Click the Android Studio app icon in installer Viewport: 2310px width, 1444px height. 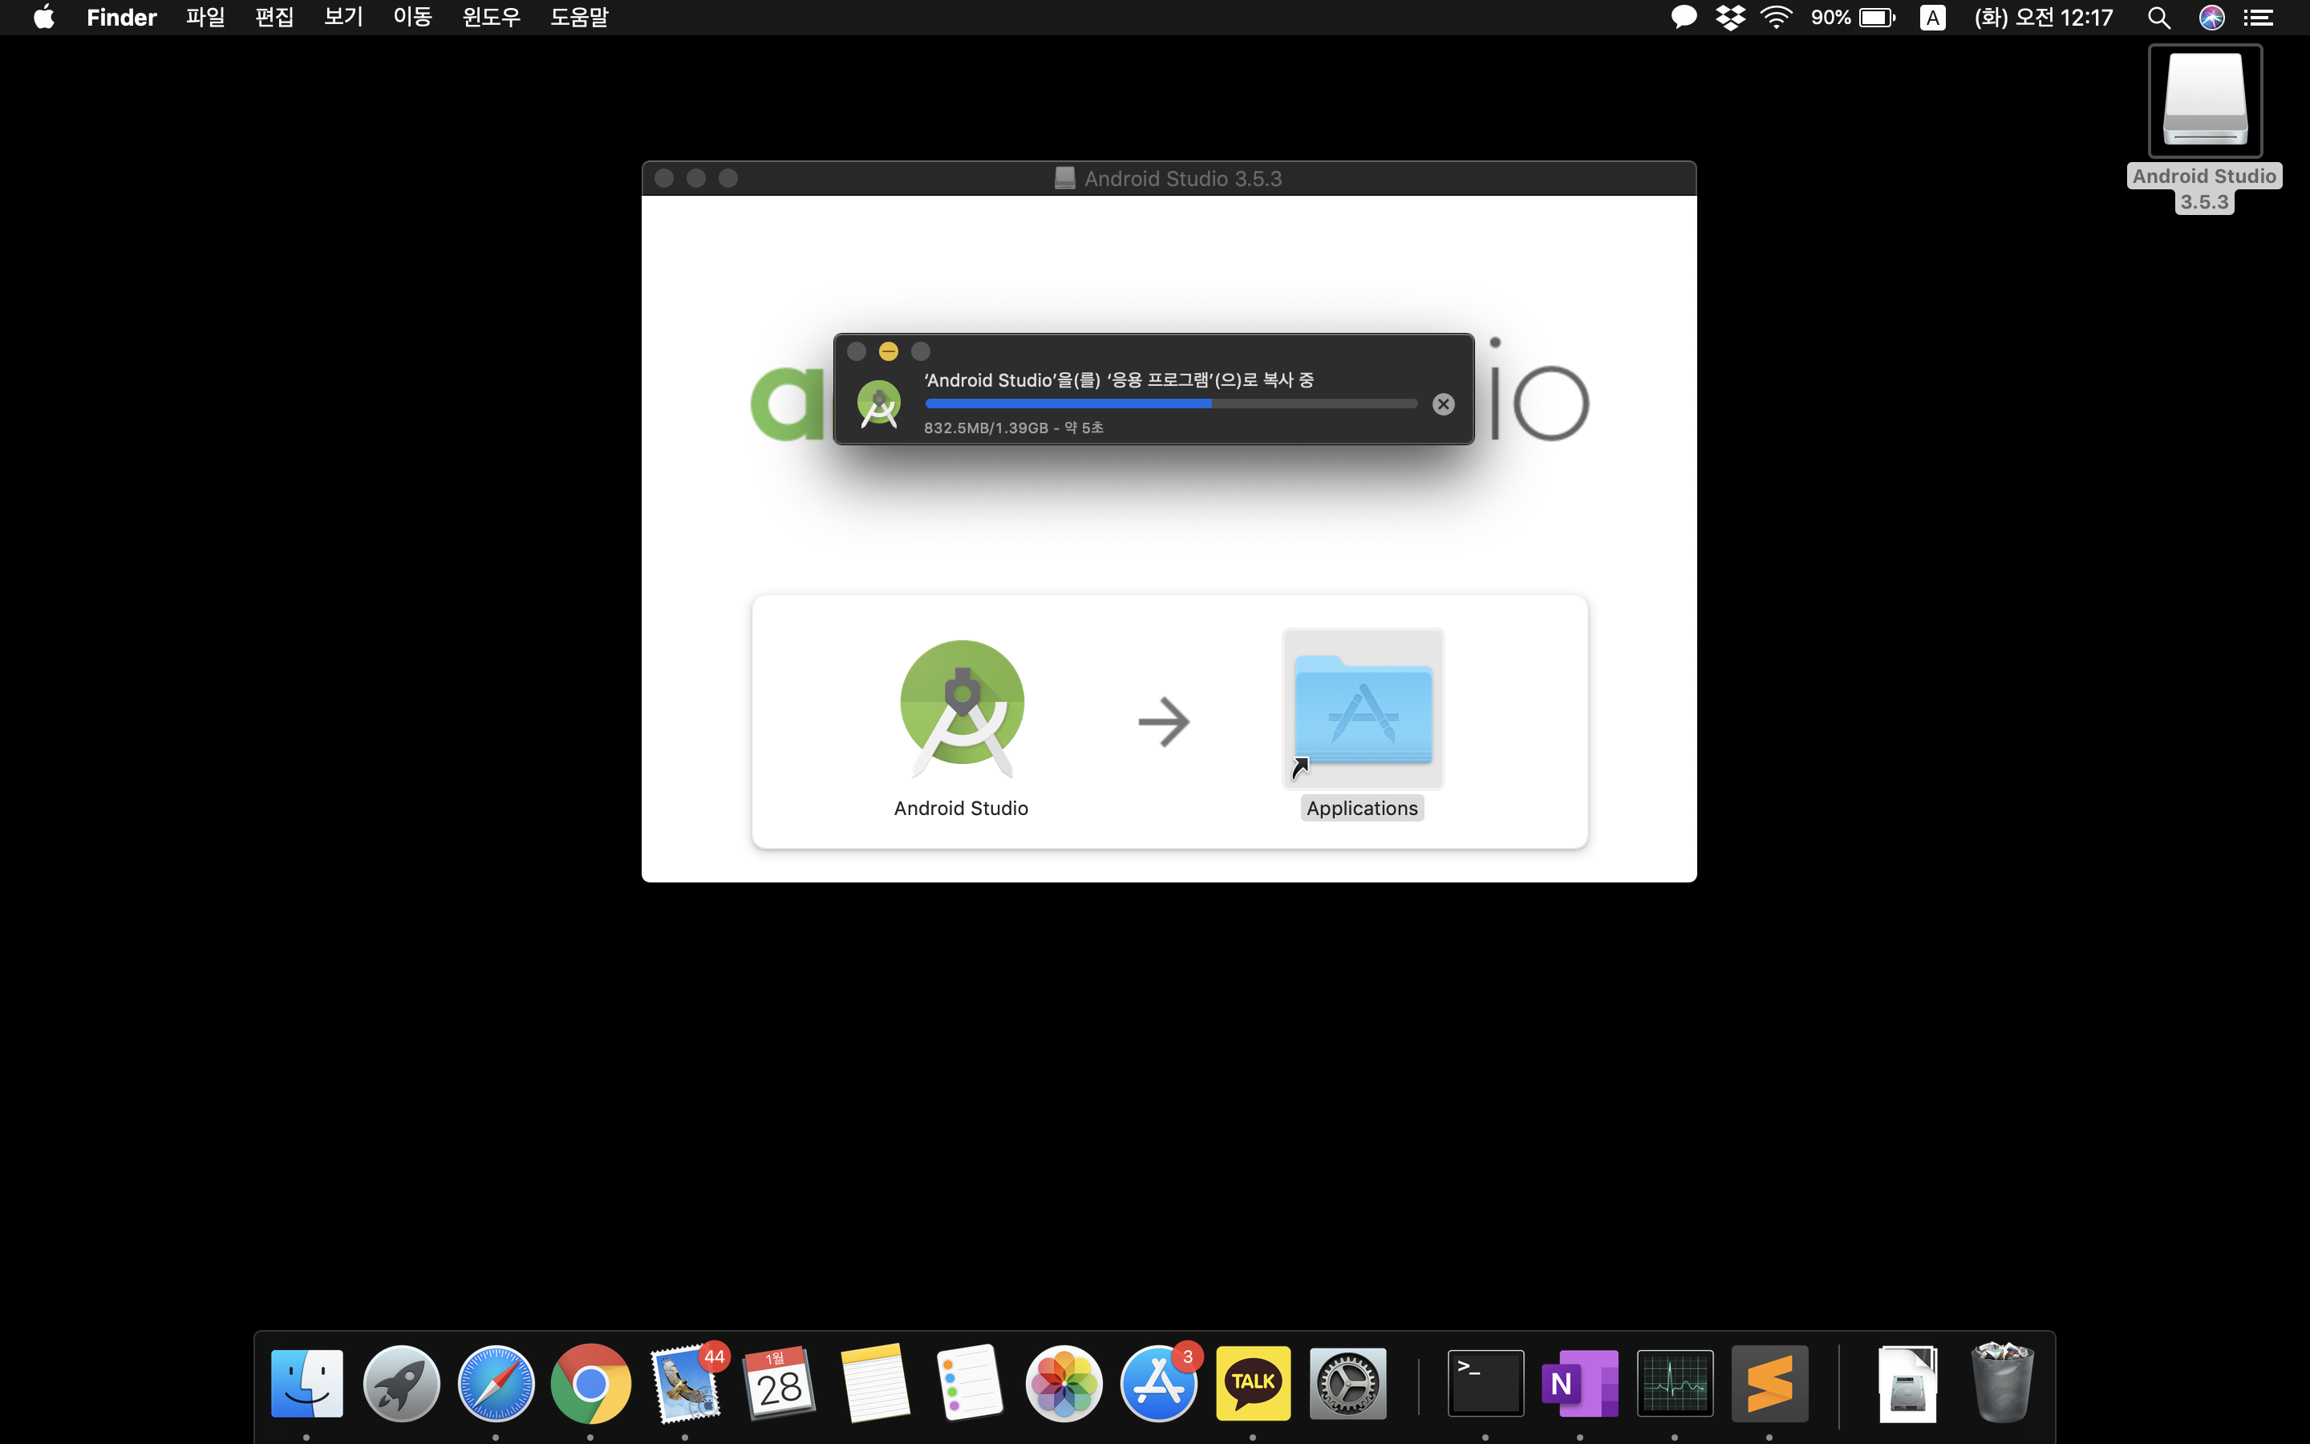pyautogui.click(x=961, y=705)
